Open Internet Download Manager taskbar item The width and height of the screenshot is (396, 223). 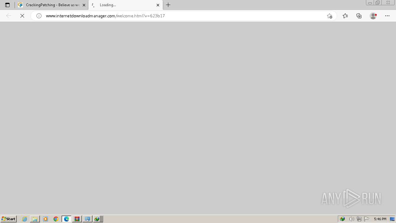[97, 219]
